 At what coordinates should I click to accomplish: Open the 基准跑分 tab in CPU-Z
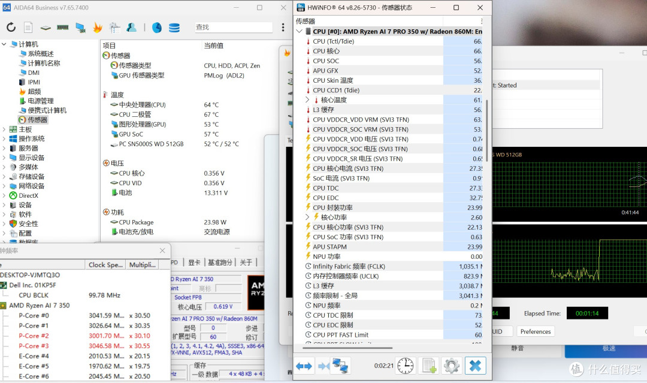(220, 263)
